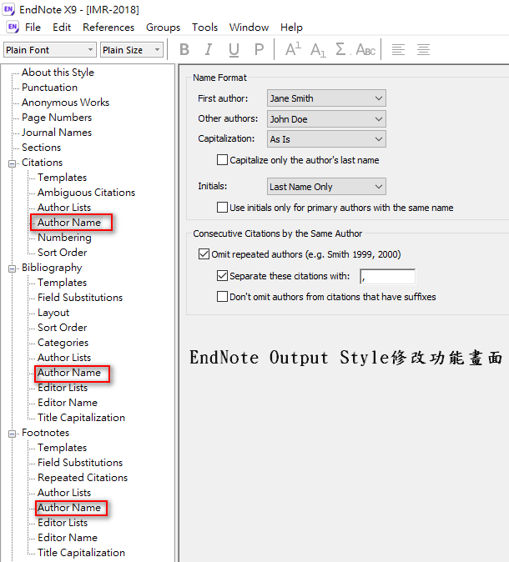Open the Edit menu
Screen dimensions: 509x562
[62, 28]
